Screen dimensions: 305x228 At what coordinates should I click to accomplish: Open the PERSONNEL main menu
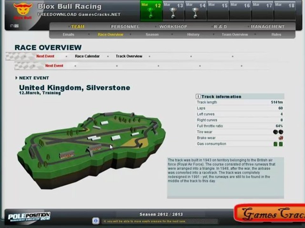coord(125,27)
